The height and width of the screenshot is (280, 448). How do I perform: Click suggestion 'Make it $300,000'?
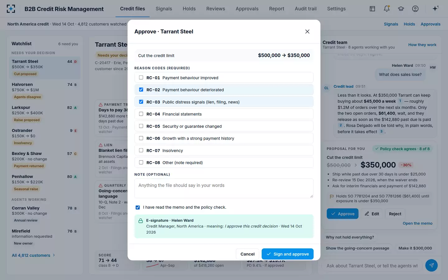[x=415, y=248]
